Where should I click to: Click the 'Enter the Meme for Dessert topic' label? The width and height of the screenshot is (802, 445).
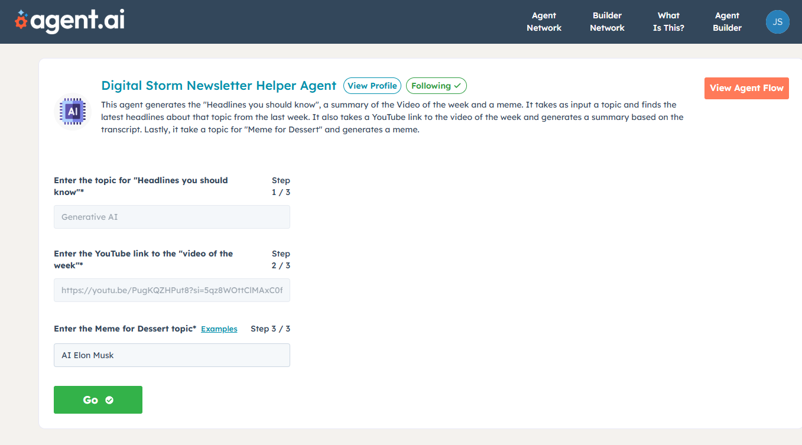point(125,329)
